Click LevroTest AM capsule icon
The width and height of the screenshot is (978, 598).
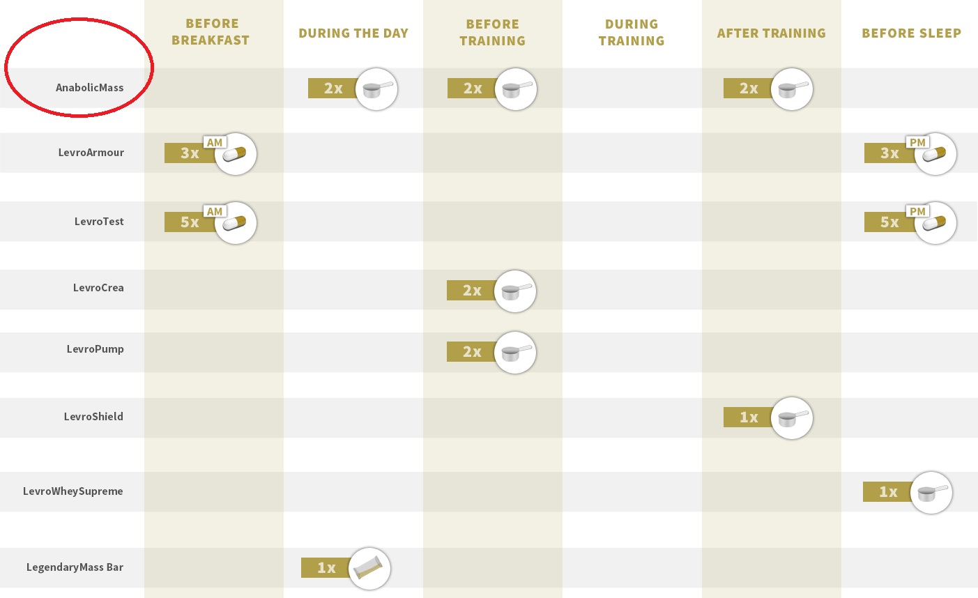point(236,223)
